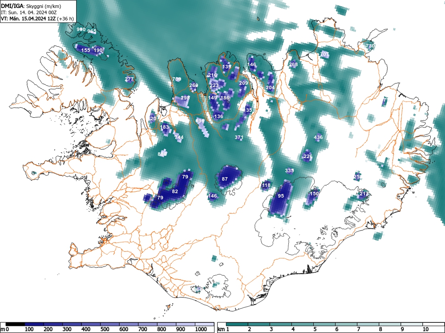Click the map label "277"
The height and width of the screenshot is (333, 445).
[129, 79]
